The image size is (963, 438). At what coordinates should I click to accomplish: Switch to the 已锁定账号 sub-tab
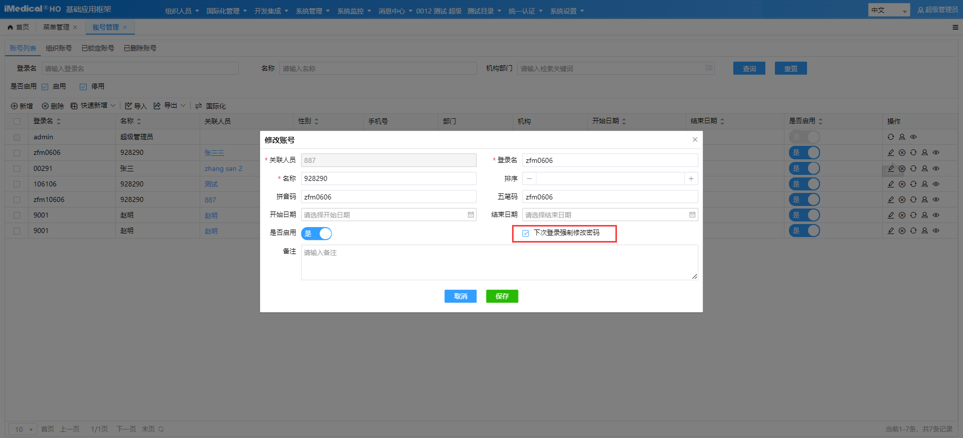click(x=98, y=48)
